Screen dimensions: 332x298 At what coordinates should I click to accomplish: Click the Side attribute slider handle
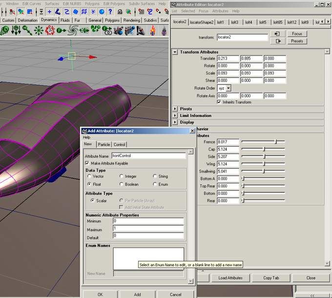click(x=264, y=156)
